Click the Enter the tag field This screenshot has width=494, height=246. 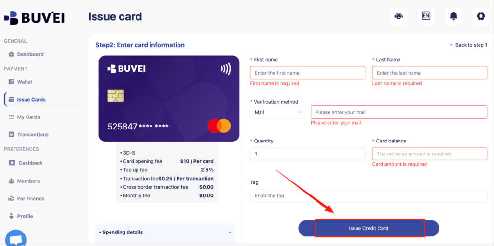[369, 195]
